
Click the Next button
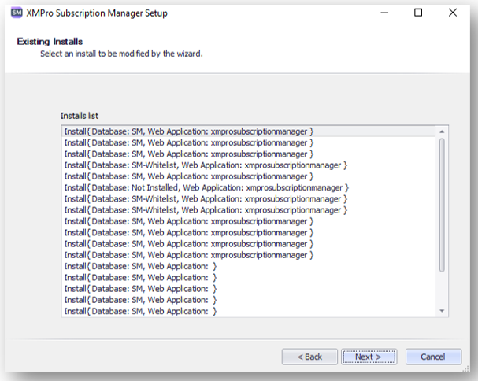[369, 357]
